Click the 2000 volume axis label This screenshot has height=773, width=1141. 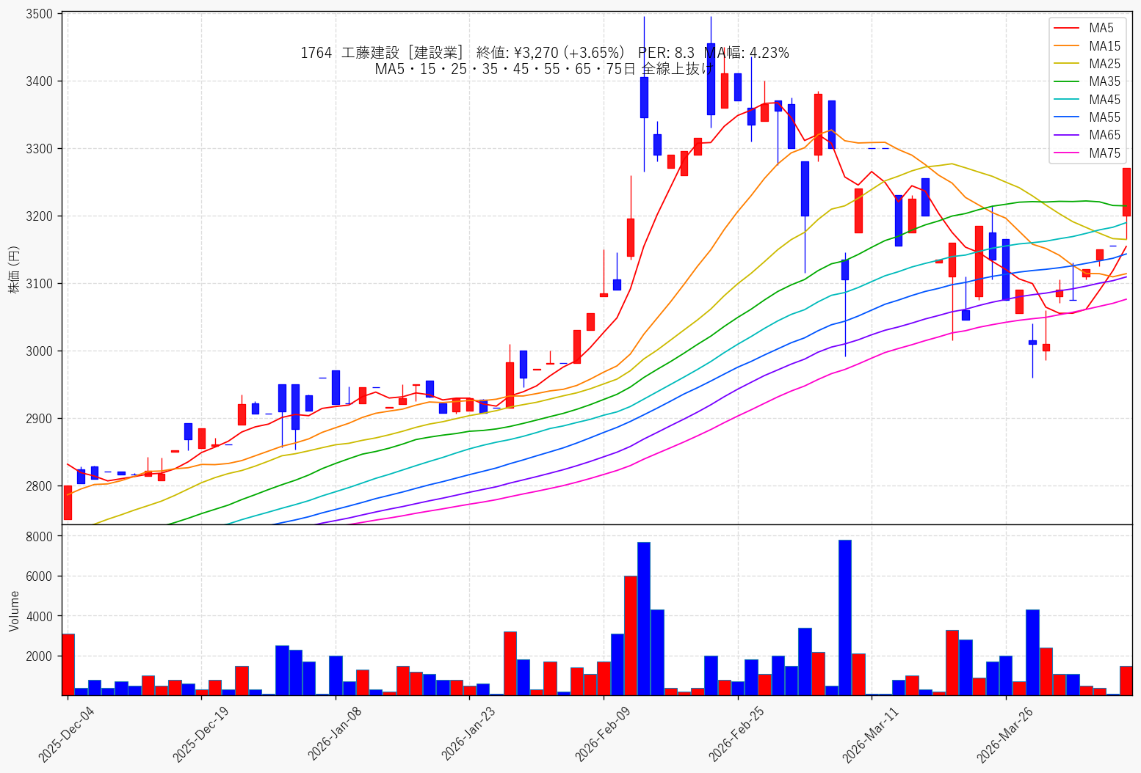(x=39, y=656)
